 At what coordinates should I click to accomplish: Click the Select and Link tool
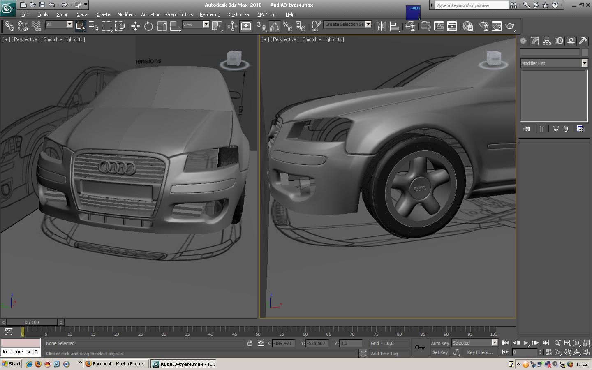click(x=9, y=26)
